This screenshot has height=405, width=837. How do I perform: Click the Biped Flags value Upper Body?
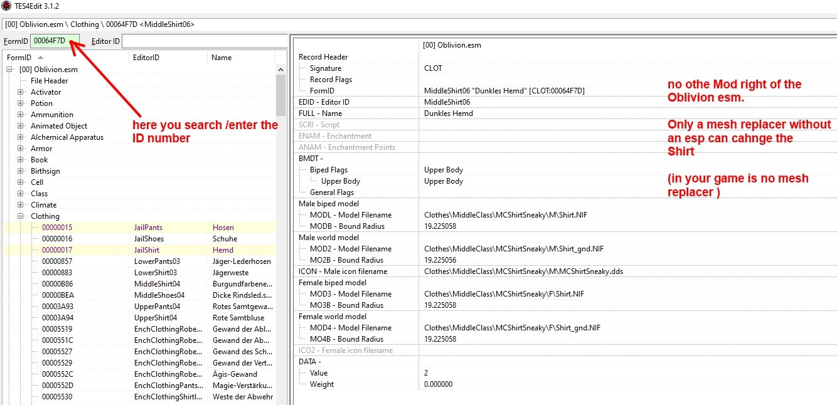(x=444, y=170)
